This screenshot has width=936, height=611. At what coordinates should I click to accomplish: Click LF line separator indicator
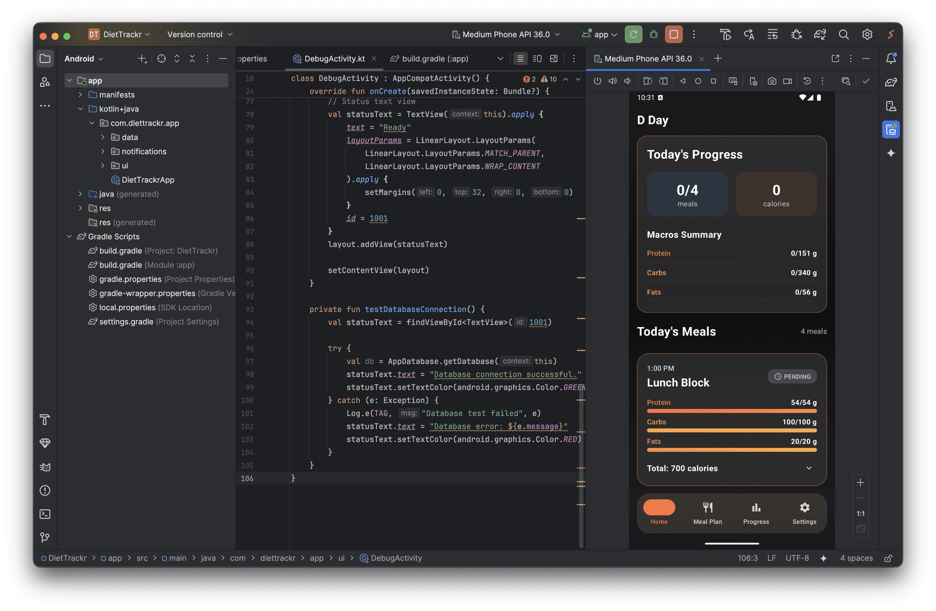[x=771, y=558]
